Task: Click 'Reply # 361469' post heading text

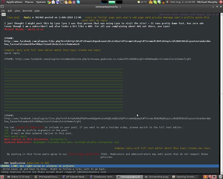Action: pos(37,18)
